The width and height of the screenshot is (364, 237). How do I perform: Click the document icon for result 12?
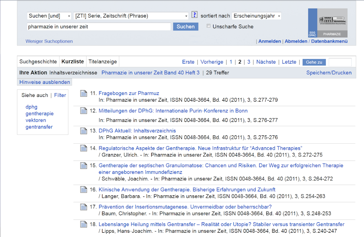(83, 111)
